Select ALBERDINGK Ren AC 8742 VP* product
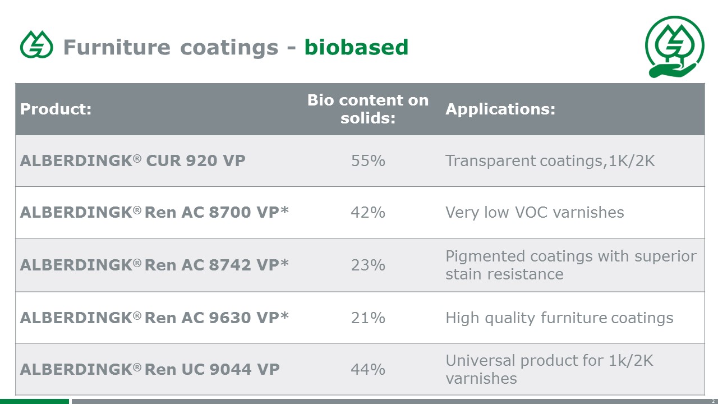718x404 pixels. click(154, 265)
